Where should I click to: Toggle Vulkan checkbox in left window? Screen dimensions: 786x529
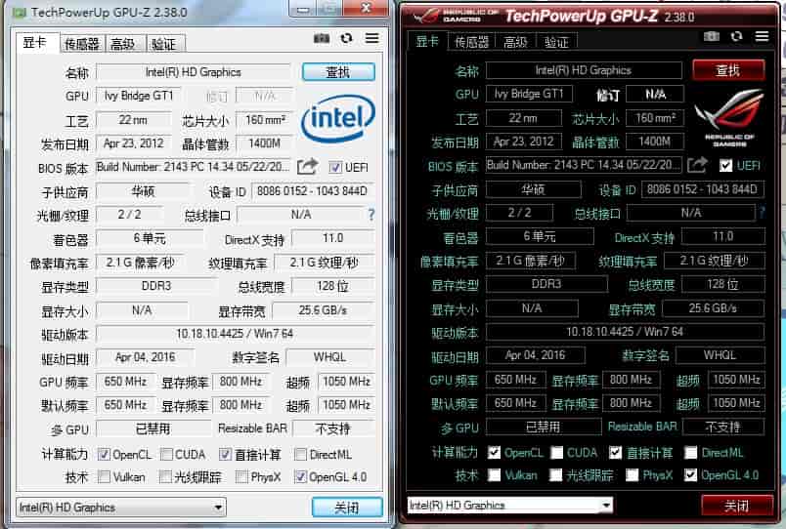click(x=105, y=477)
